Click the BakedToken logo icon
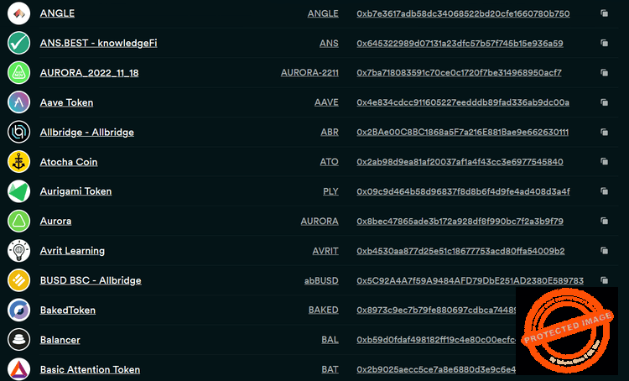The height and width of the screenshot is (381, 629). click(x=18, y=310)
